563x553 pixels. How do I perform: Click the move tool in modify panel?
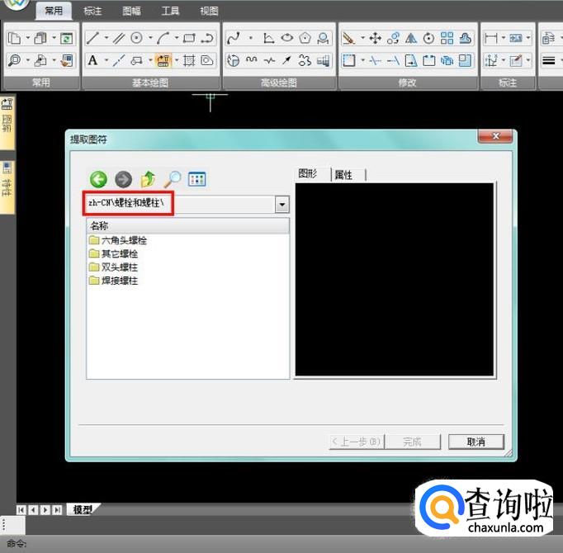[375, 38]
